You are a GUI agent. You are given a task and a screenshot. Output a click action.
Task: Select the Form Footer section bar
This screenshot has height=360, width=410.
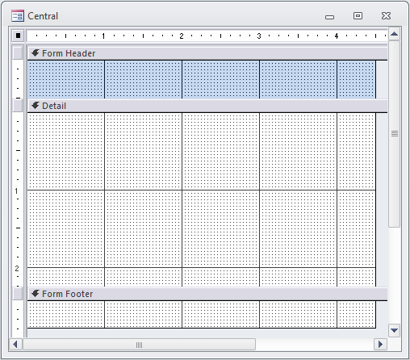207,294
